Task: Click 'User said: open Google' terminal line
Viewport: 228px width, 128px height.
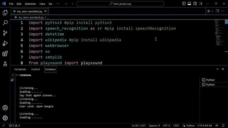Action: pos(36,106)
